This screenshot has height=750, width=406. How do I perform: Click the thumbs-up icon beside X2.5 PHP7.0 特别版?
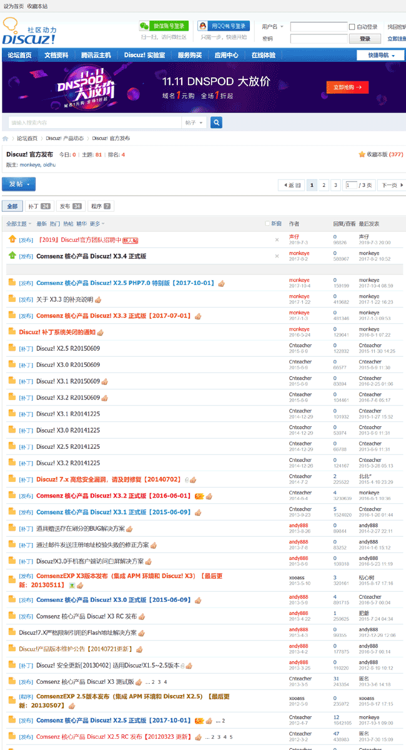tap(221, 283)
